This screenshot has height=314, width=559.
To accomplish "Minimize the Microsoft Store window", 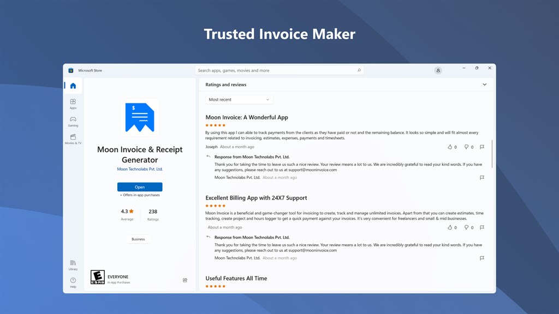I will pos(464,68).
